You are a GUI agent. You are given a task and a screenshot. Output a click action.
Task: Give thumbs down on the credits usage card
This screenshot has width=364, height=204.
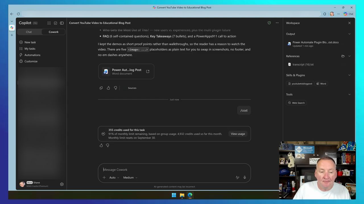click(107, 145)
